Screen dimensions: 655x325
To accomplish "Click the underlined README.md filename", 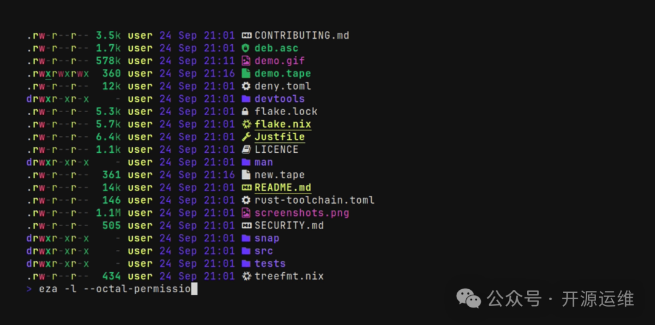I will (x=283, y=188).
